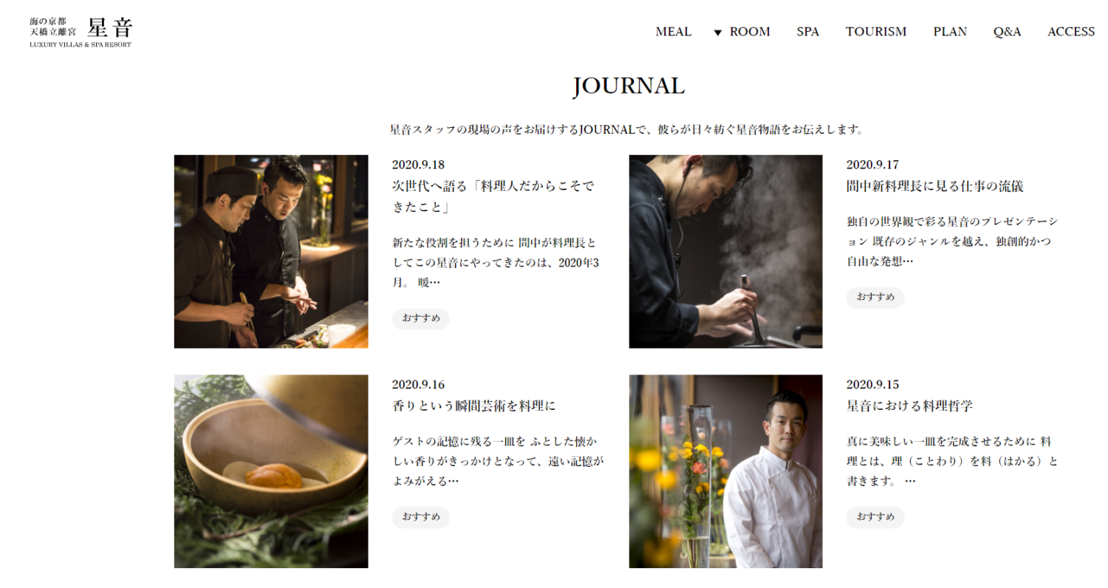The height and width of the screenshot is (588, 1108).
Task: Open the Q&A page
Action: pyautogui.click(x=1007, y=32)
